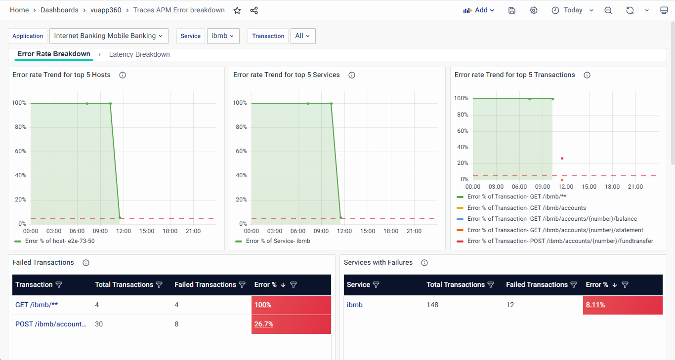675x360 pixels.
Task: Star this dashboard as favorite
Action: pos(237,10)
